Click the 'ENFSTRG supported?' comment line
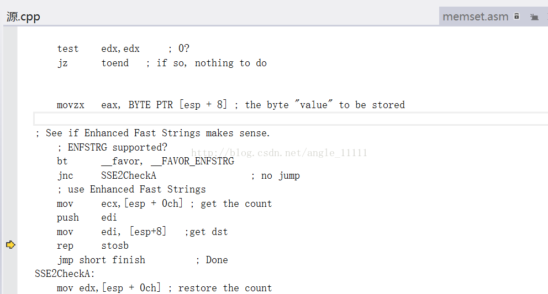This screenshot has height=294, width=548. tap(112, 147)
